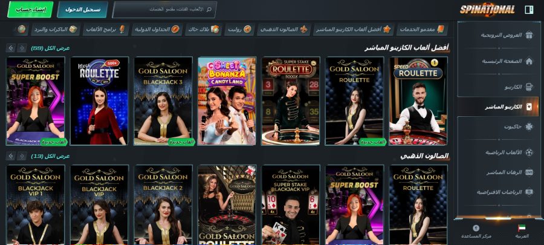Screen dimensions: 544x245
Task: Open the language selector with UAE flag
Action: pos(521,232)
